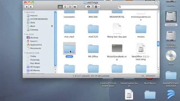
Task: Adjust the icon size slider in status bar
Action: [145, 76]
